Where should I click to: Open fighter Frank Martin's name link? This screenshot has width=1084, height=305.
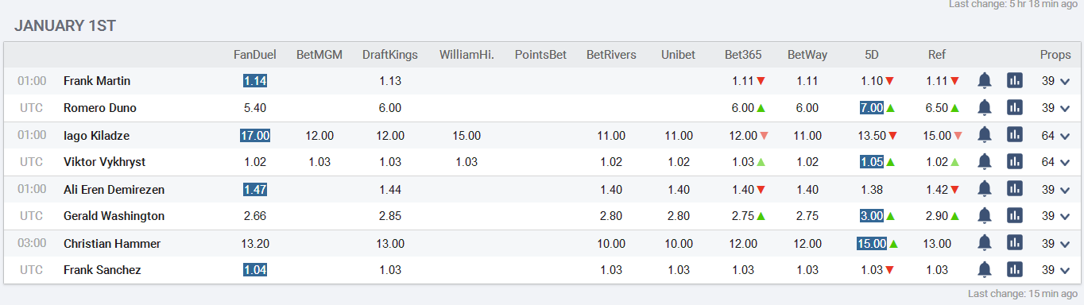(97, 81)
